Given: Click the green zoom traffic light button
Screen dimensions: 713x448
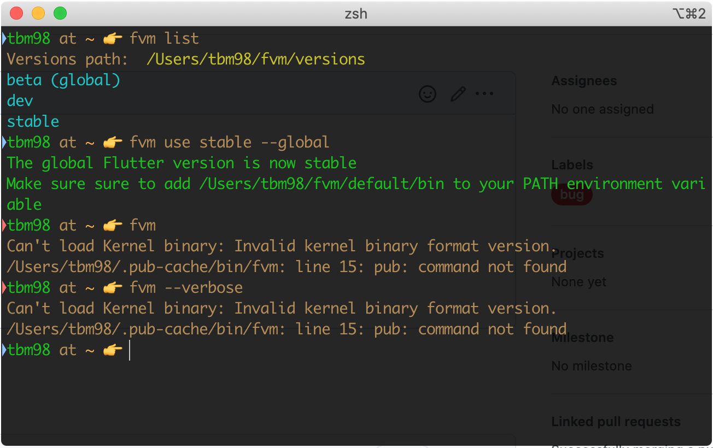Looking at the screenshot, I should click(60, 13).
